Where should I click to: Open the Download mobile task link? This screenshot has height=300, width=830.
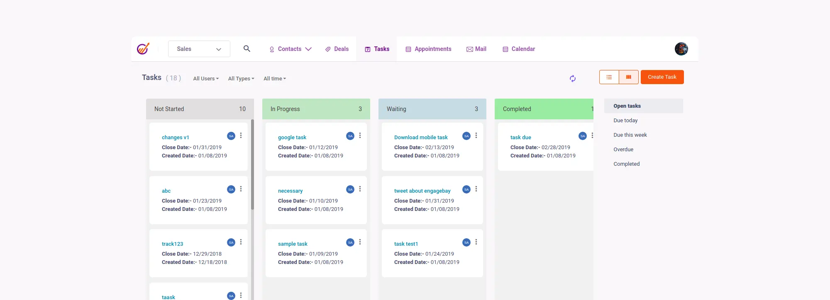pyautogui.click(x=421, y=138)
